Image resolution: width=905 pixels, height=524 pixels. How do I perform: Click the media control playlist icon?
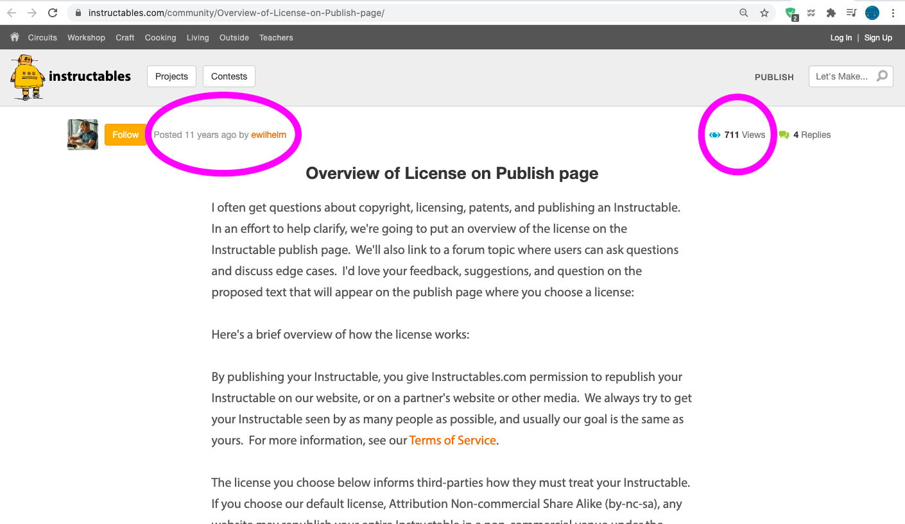click(852, 13)
